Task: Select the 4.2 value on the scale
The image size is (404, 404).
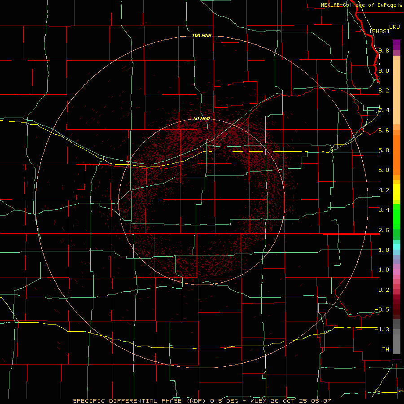Action: coord(384,190)
